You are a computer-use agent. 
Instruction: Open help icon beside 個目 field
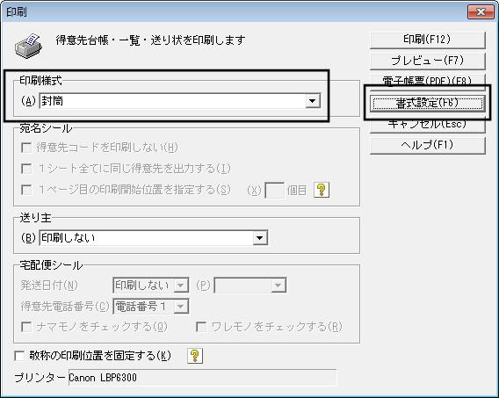pos(322,190)
